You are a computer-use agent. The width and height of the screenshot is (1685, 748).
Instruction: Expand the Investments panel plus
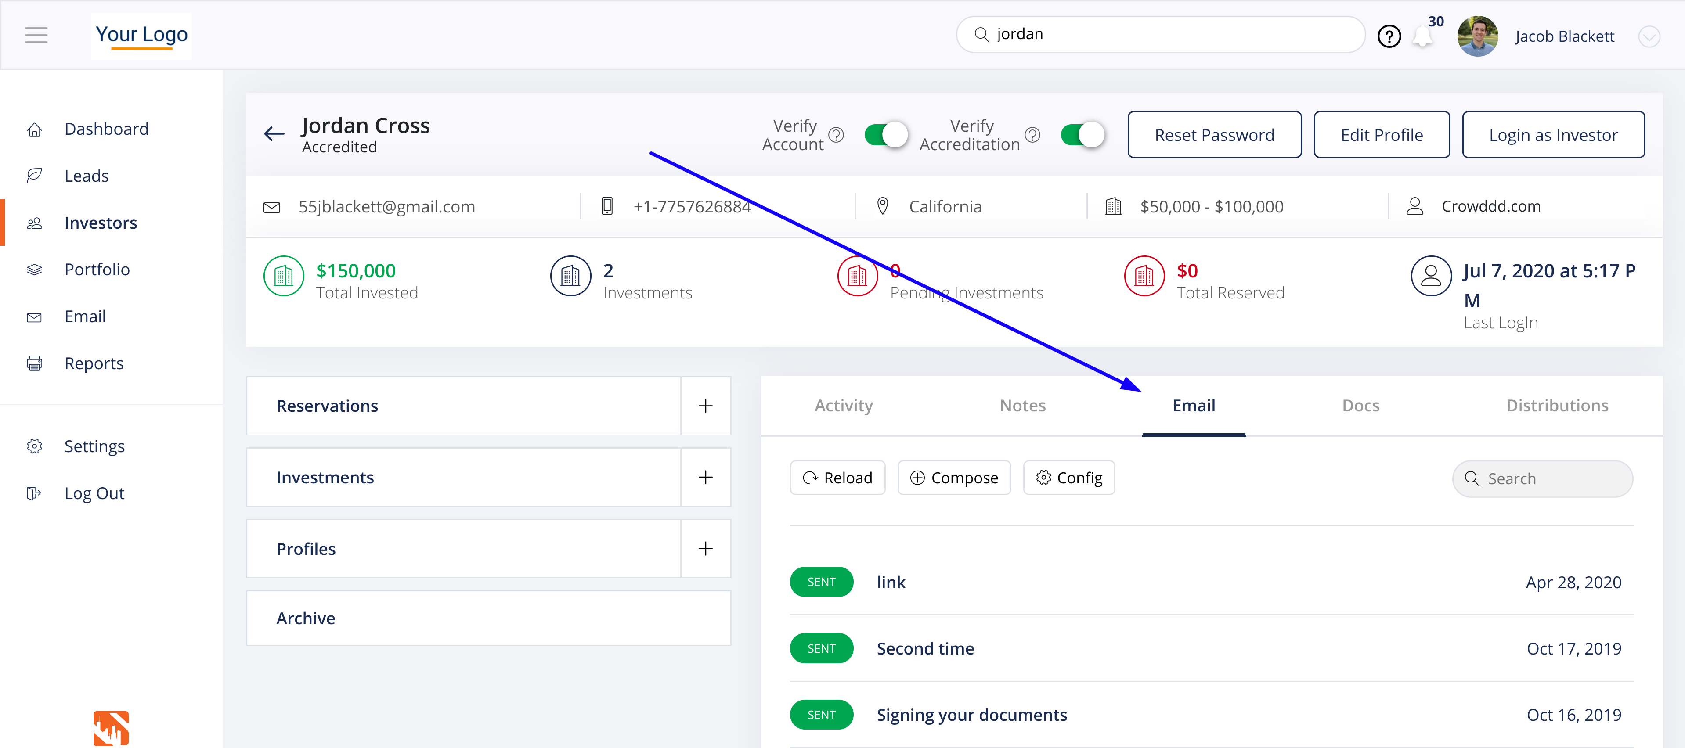[705, 477]
